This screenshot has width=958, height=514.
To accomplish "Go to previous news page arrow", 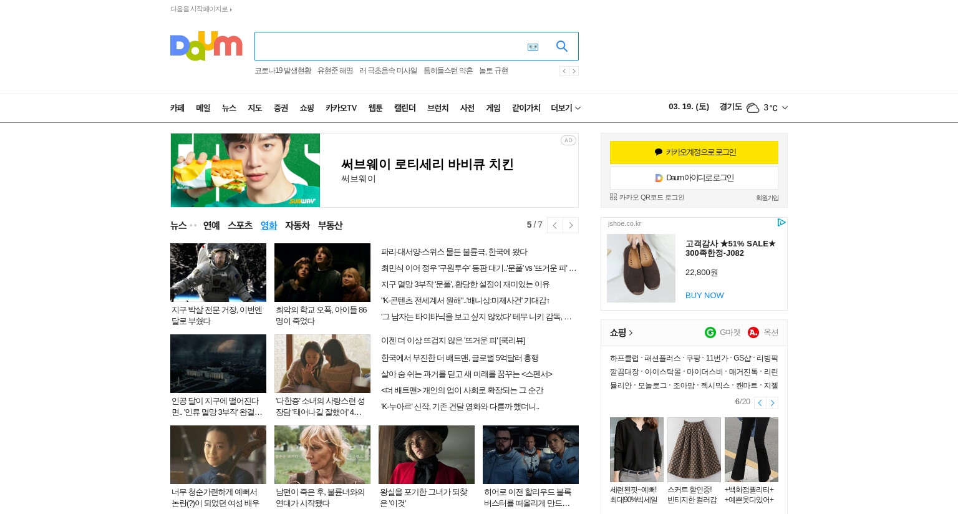I will click(x=555, y=225).
